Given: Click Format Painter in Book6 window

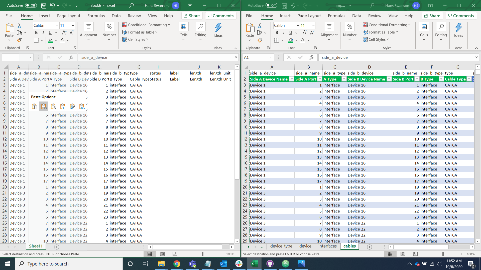Looking at the screenshot, I should [19, 40].
